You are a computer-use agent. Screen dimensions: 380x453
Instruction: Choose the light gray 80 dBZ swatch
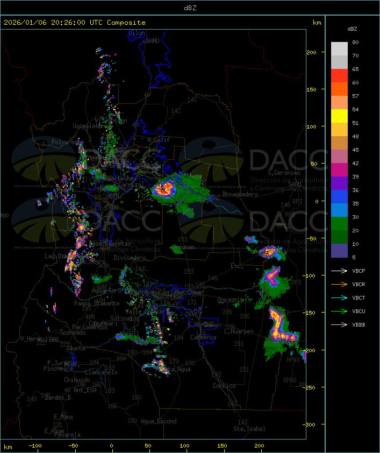tap(339, 49)
